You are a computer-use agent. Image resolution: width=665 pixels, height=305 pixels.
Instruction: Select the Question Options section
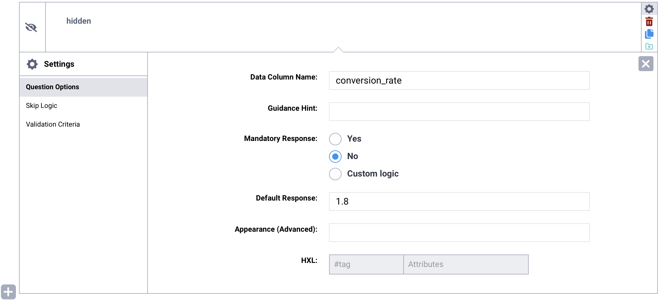(x=52, y=87)
